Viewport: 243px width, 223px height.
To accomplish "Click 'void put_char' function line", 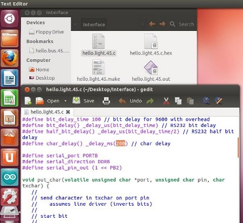I will 123,180.
